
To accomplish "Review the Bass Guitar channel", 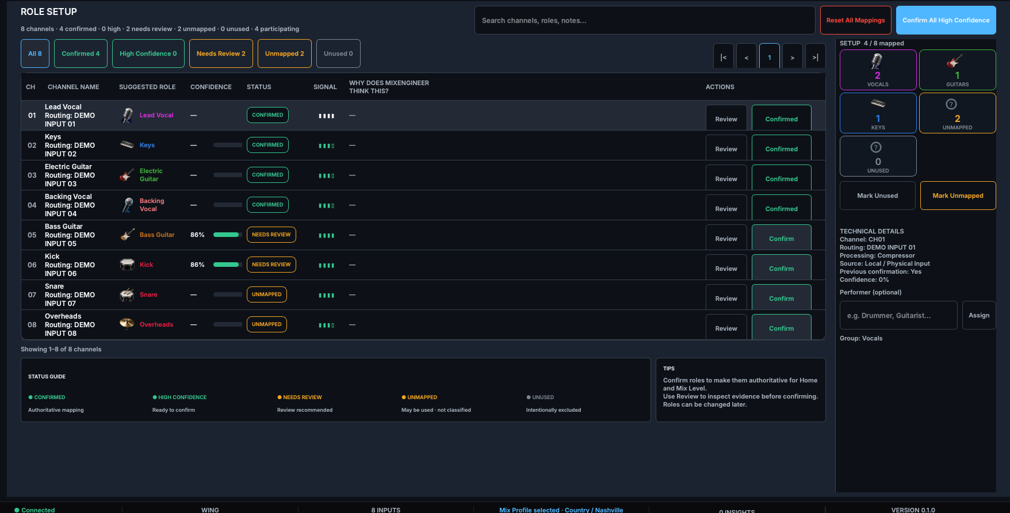I will tap(726, 238).
